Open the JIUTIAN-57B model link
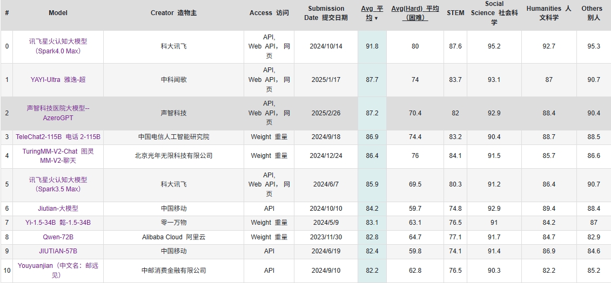The image size is (611, 283). [58, 251]
